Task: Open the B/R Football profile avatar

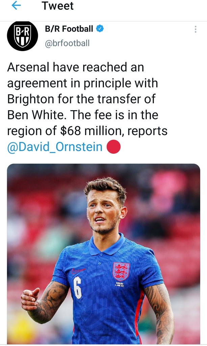Action: point(23,36)
